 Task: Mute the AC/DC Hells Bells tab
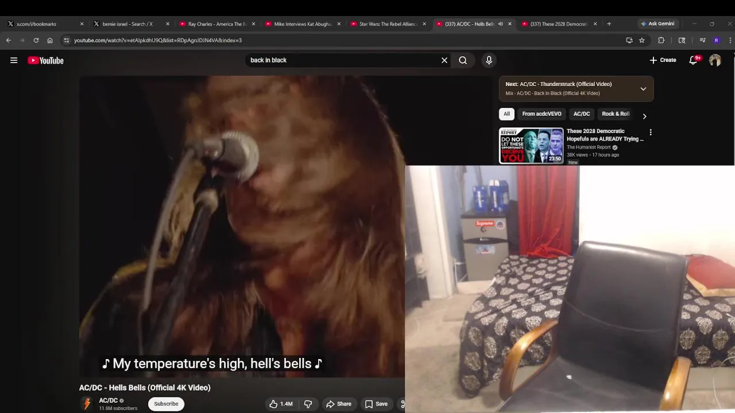pyautogui.click(x=500, y=24)
